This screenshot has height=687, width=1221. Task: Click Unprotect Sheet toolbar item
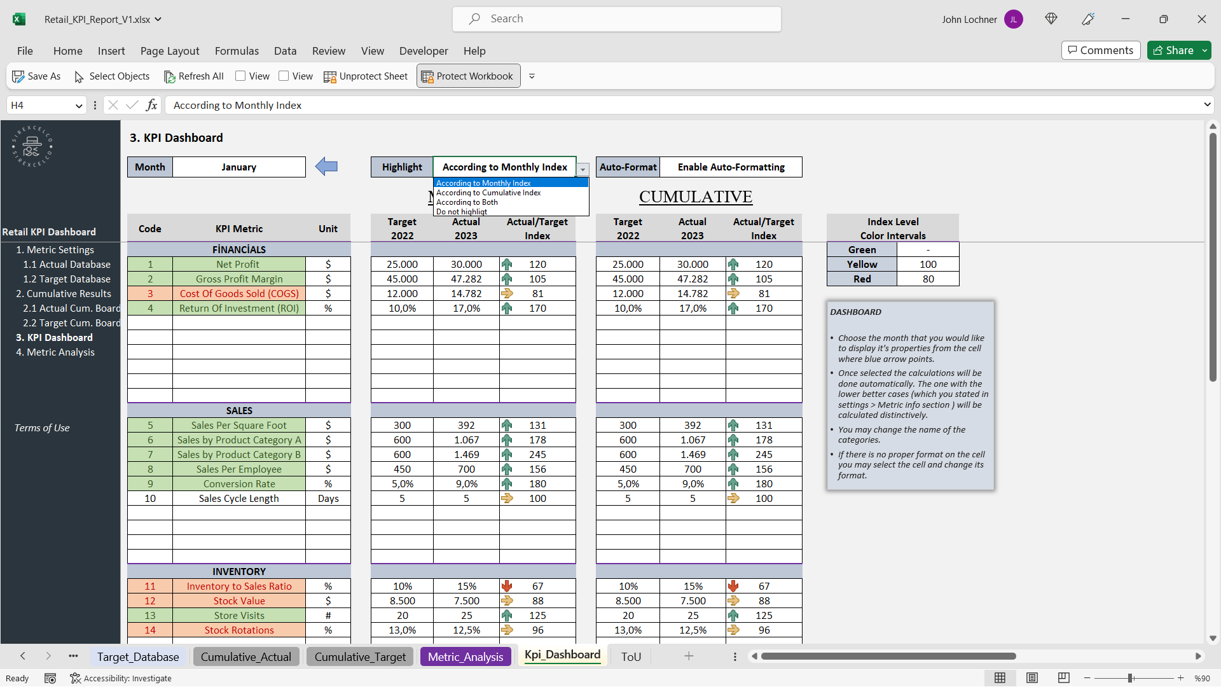[x=366, y=76]
